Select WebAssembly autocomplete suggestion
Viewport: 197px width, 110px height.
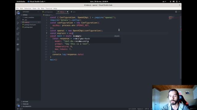click(97, 41)
